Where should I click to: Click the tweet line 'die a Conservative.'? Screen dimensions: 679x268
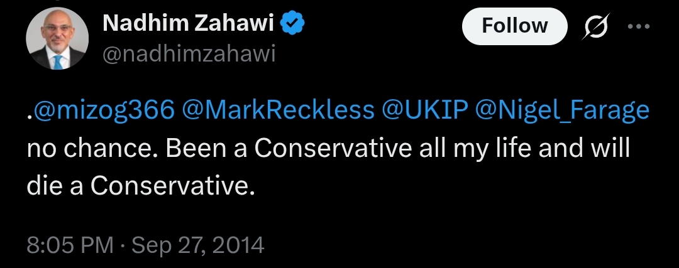tap(141, 186)
